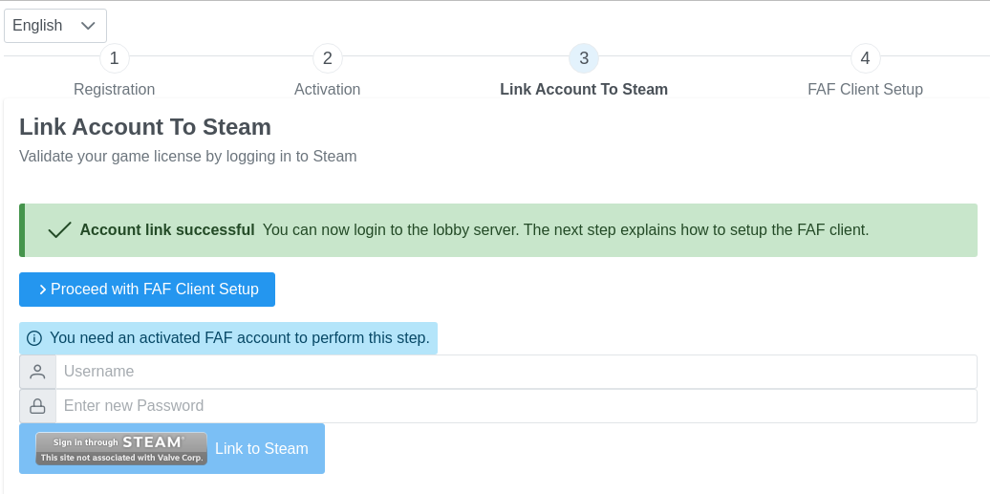Click the Link to Steam button
This screenshot has width=990, height=494.
pyautogui.click(x=172, y=448)
